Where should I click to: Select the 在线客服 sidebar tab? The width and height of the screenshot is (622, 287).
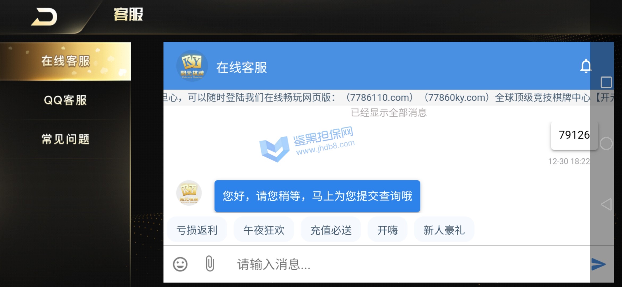pyautogui.click(x=65, y=61)
